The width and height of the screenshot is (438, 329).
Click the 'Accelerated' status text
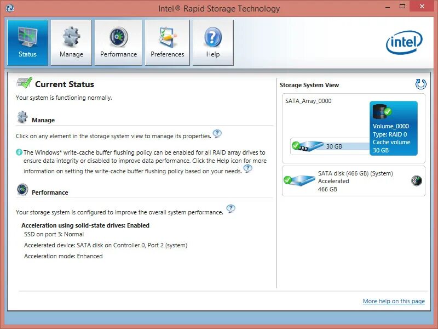coord(333,181)
